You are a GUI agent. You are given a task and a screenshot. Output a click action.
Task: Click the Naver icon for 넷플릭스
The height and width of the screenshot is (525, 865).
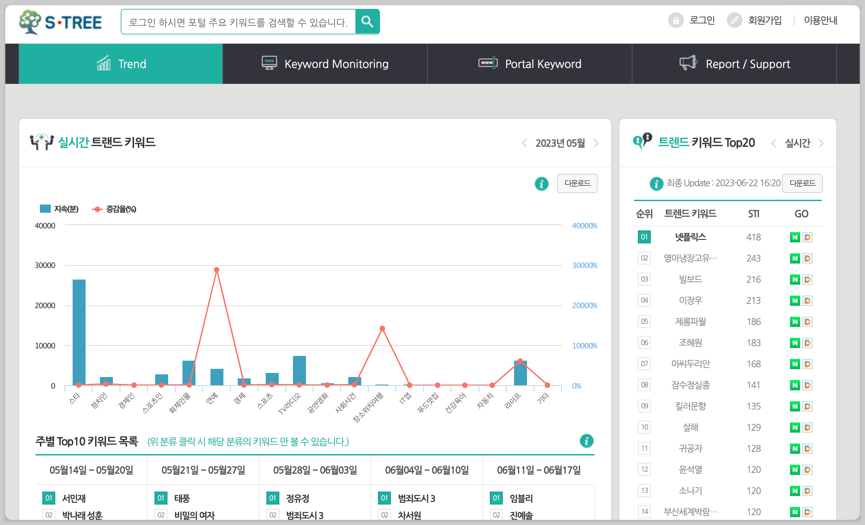794,237
